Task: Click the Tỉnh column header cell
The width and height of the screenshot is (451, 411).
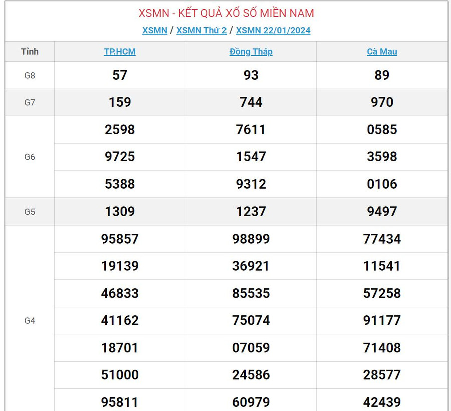Action: [30, 52]
